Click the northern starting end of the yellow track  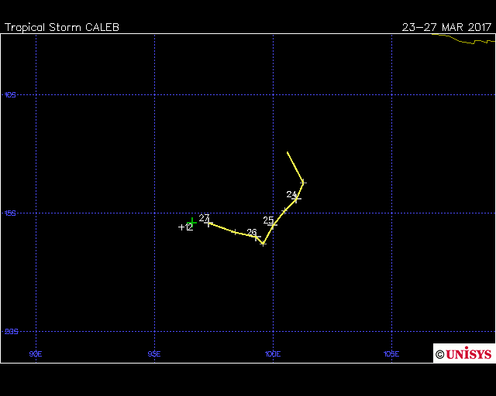[288, 152]
